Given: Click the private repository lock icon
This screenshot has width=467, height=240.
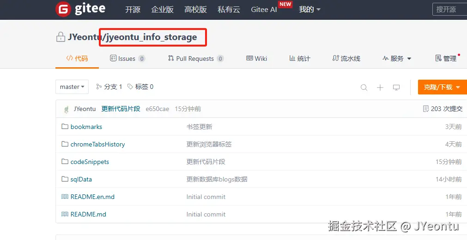Looking at the screenshot, I should (61, 37).
